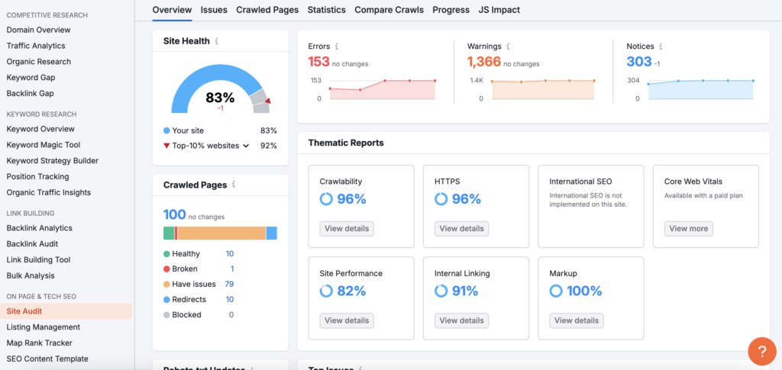Click the Markup progress ring icon
782x370 pixels.
coord(556,291)
